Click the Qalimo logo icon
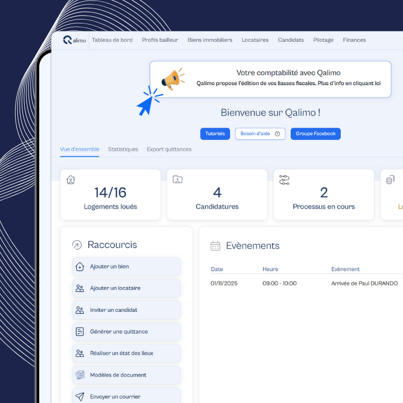This screenshot has height=403, width=403. (68, 40)
